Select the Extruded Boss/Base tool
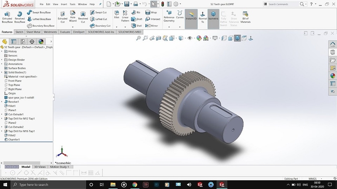The image size is (337, 189). point(7,16)
